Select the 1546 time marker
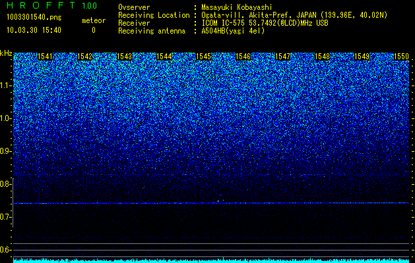Viewport: 415px width, 263px height. pyautogui.click(x=243, y=57)
